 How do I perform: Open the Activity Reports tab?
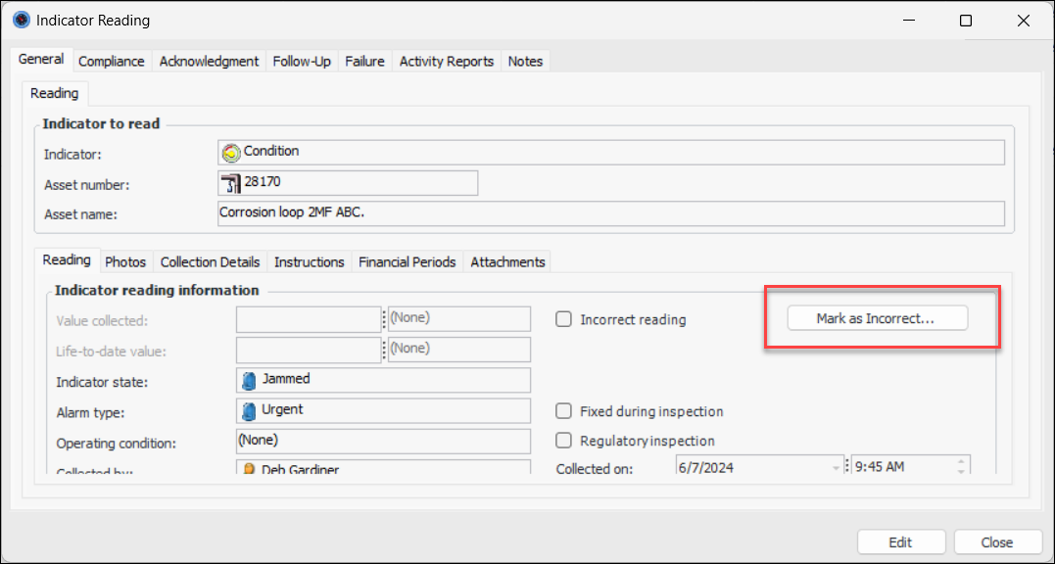[447, 61]
